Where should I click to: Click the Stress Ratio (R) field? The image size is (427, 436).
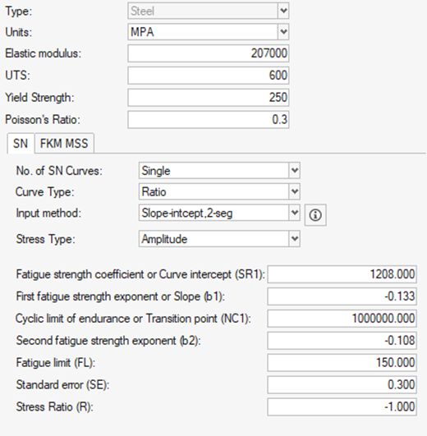click(x=342, y=406)
